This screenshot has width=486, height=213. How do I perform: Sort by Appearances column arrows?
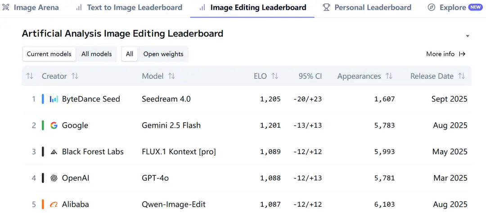click(x=389, y=76)
